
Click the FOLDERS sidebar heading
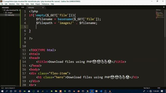(x=5, y=7)
